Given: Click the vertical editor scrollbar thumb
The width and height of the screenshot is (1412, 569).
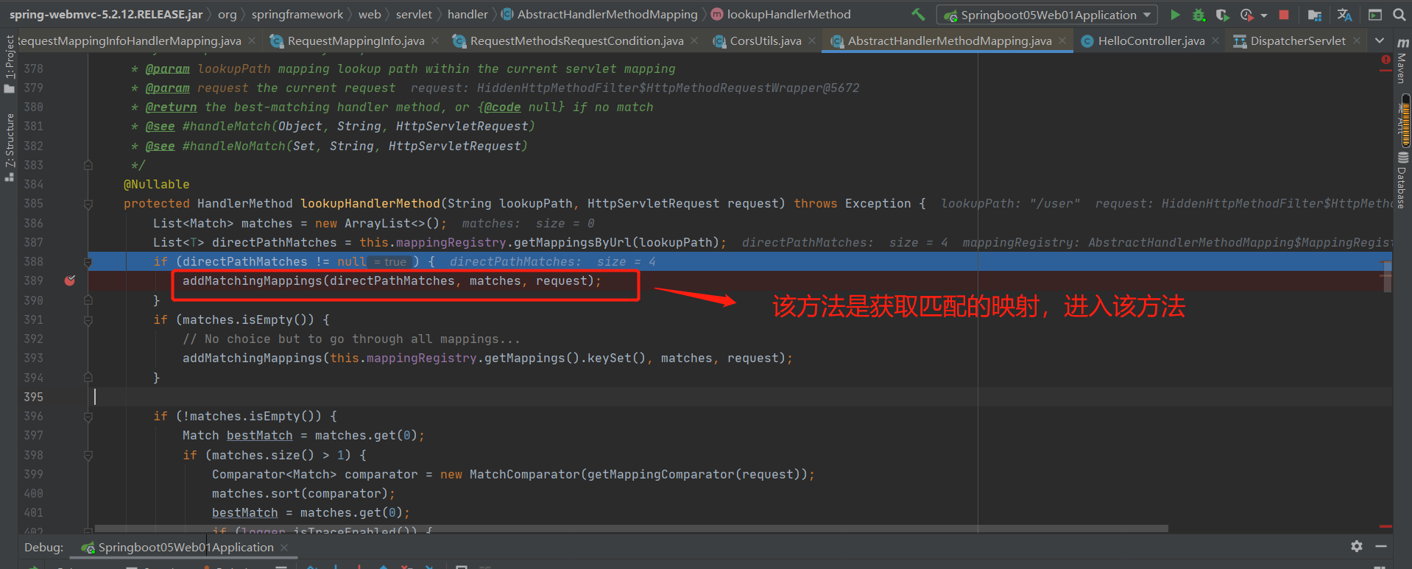Looking at the screenshot, I should [x=1387, y=276].
